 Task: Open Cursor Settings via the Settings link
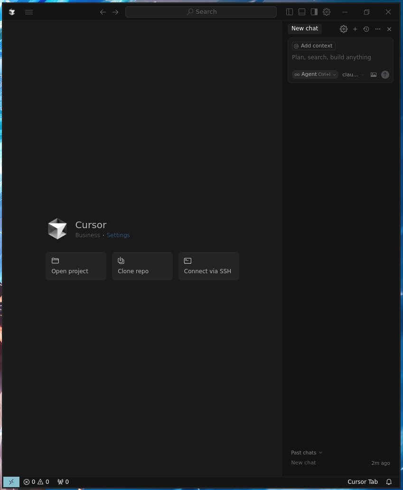pos(118,235)
